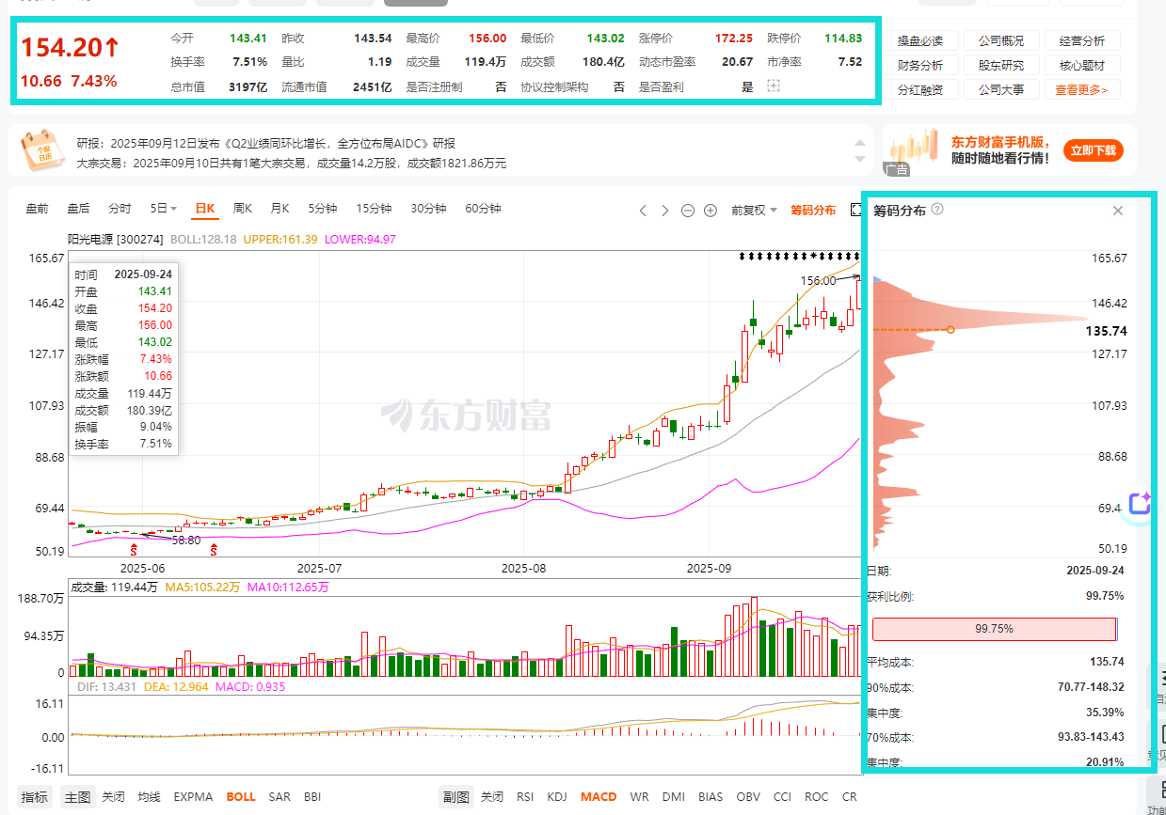Open 核心题材 link
The width and height of the screenshot is (1166, 815).
pyautogui.click(x=1082, y=65)
